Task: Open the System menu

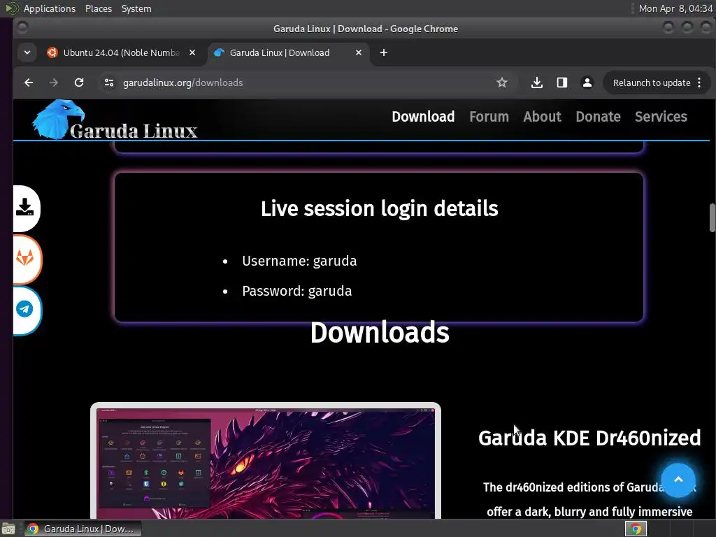Action: tap(136, 8)
